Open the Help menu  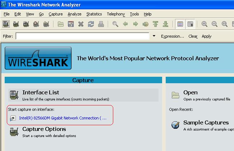coord(148,14)
